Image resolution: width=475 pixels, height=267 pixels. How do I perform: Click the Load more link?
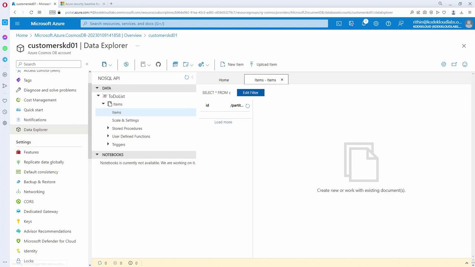coord(223,122)
